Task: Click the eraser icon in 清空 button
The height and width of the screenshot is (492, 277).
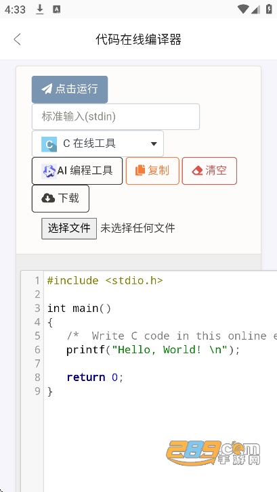Action: 197,171
